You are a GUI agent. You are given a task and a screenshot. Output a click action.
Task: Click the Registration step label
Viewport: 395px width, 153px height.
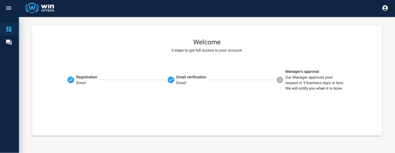[87, 77]
